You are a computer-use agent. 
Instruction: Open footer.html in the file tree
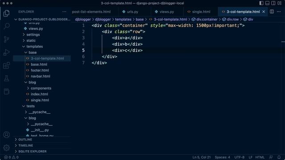(x=40, y=70)
